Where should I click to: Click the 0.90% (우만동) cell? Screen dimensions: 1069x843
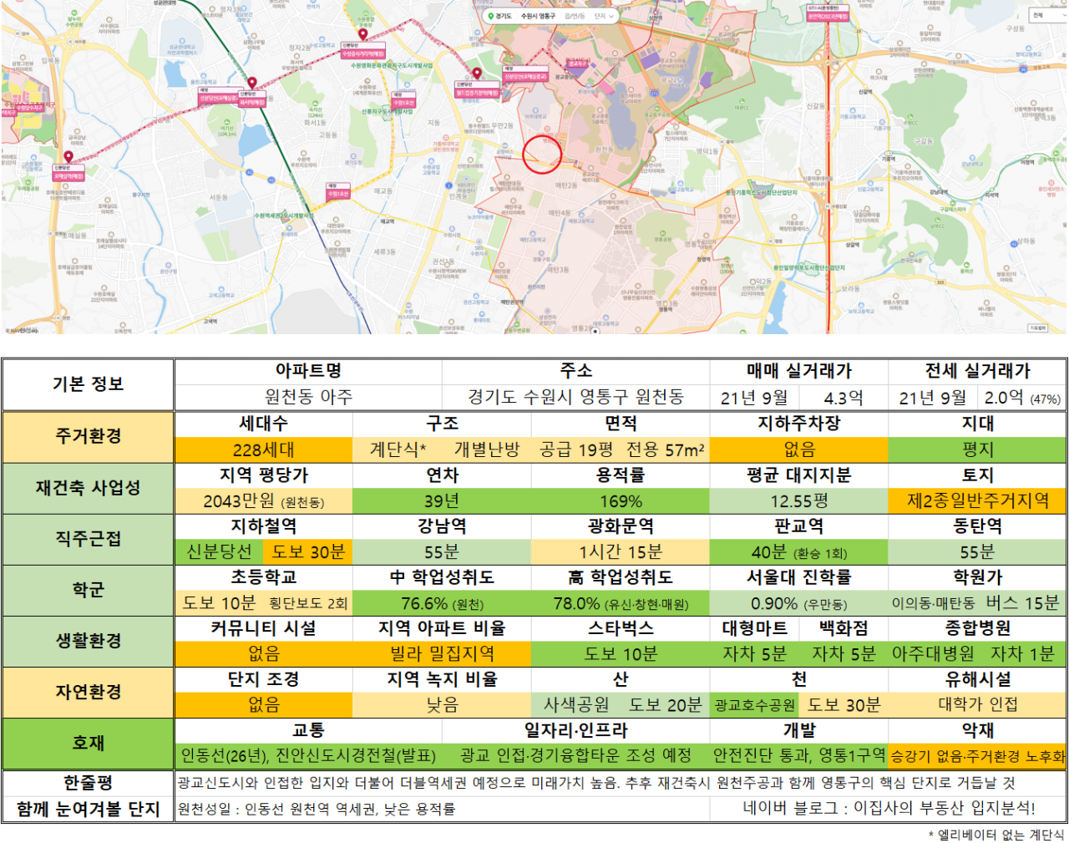coord(798,603)
